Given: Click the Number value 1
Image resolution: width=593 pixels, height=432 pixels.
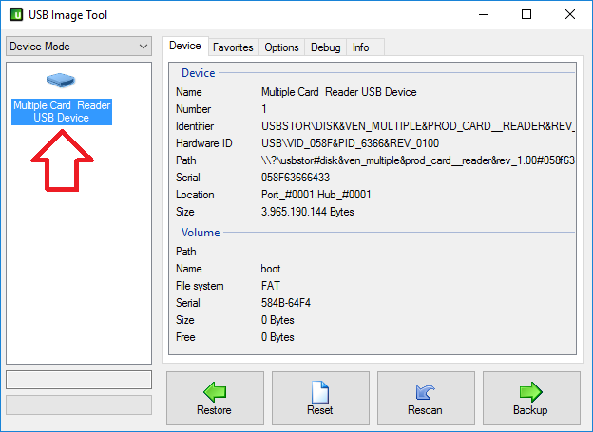Looking at the screenshot, I should (264, 109).
